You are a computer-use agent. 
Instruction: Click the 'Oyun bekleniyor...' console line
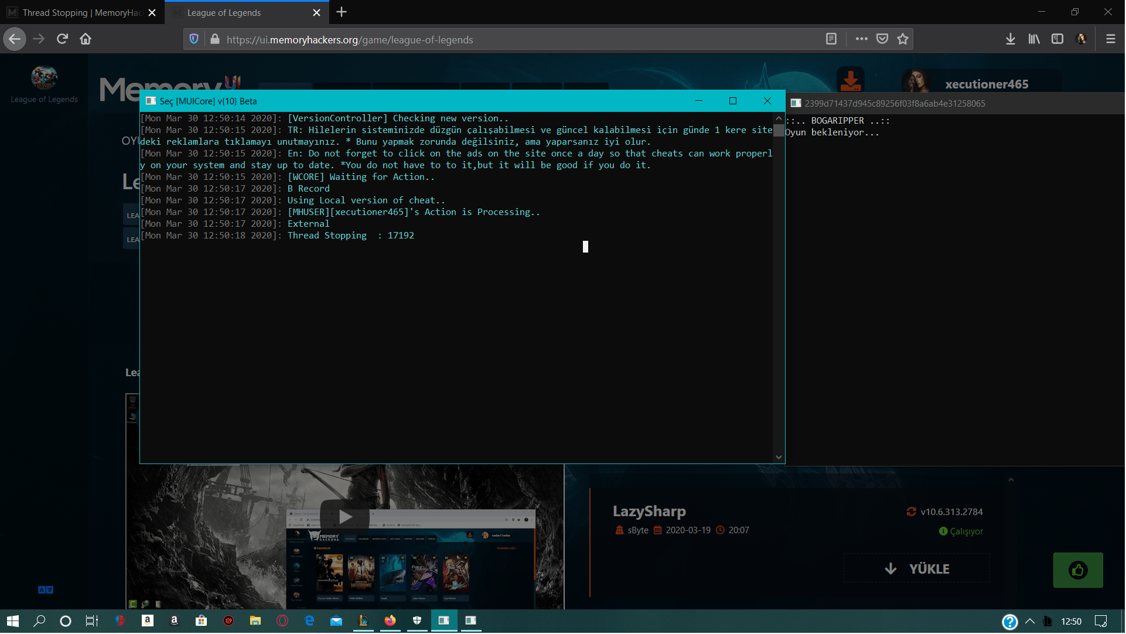coord(832,132)
